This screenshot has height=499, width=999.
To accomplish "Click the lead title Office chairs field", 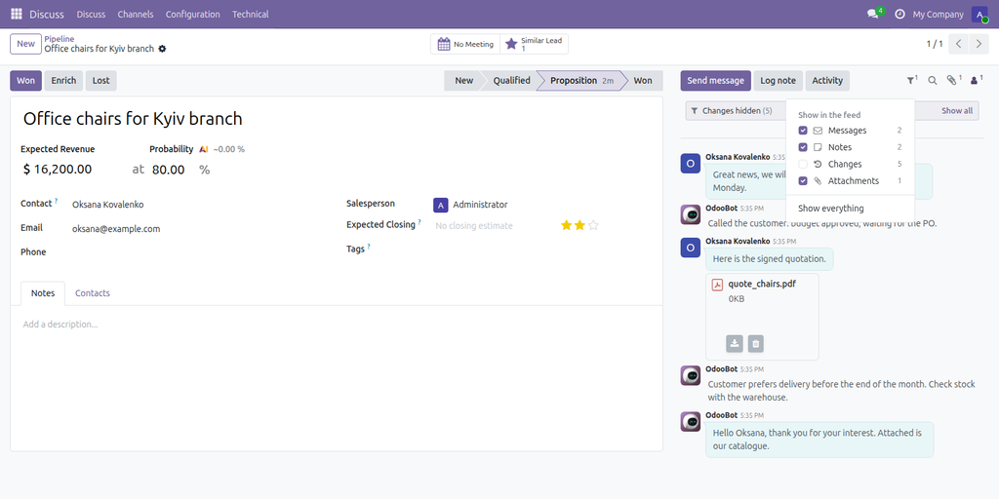I will (337, 118).
